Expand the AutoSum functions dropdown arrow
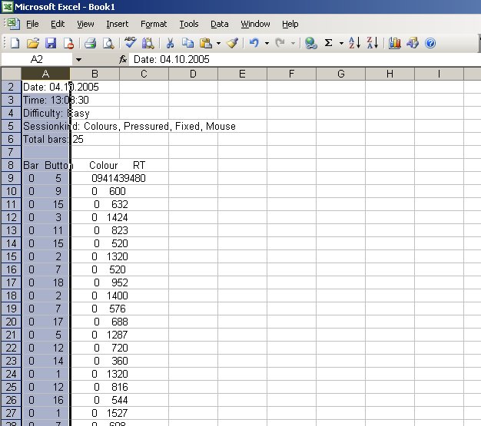The width and height of the screenshot is (481, 426). 341,43
